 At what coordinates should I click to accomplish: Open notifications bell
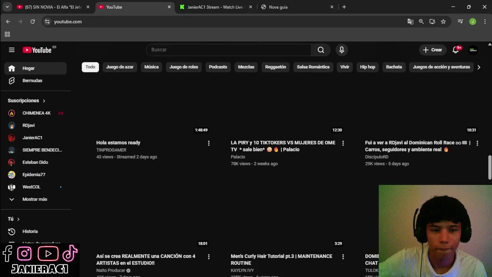click(455, 50)
